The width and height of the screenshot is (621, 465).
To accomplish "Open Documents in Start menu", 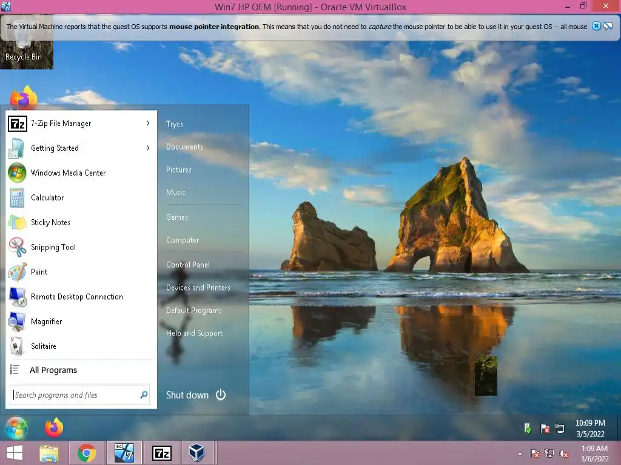I will pyautogui.click(x=184, y=147).
